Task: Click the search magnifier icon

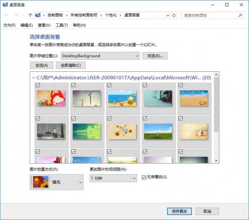Action: point(240,15)
